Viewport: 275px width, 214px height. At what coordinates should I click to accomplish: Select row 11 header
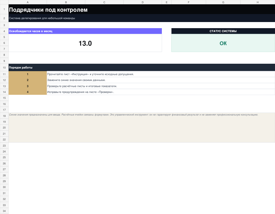[x=4, y=74]
